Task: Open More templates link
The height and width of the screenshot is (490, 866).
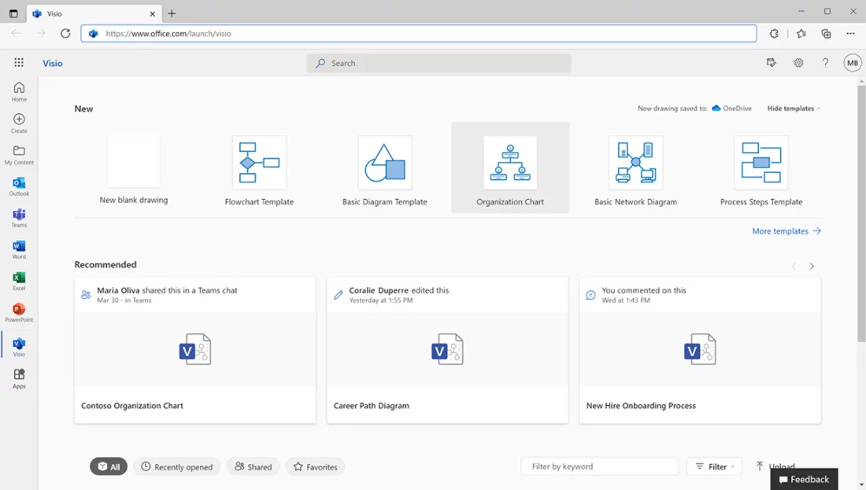Action: click(786, 231)
